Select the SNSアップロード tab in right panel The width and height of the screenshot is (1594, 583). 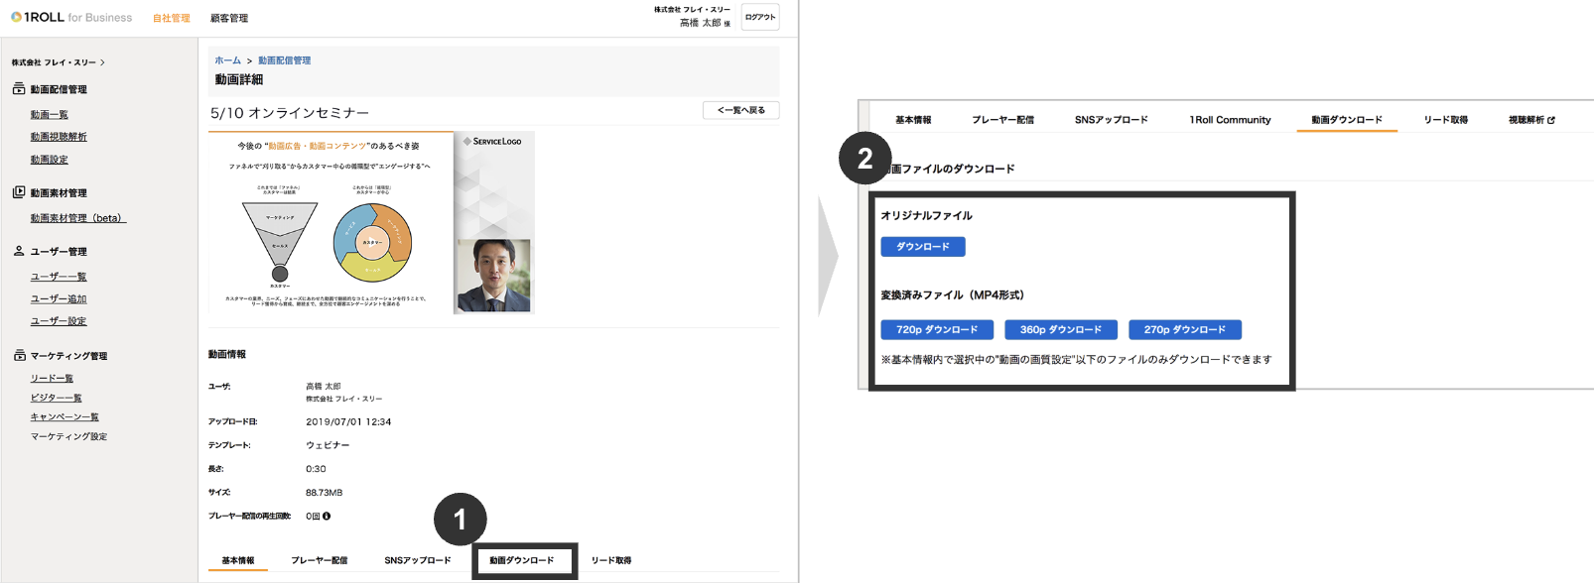1111,120
